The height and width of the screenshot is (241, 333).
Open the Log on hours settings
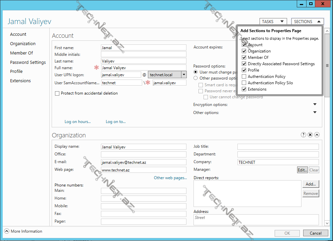pos(77,122)
